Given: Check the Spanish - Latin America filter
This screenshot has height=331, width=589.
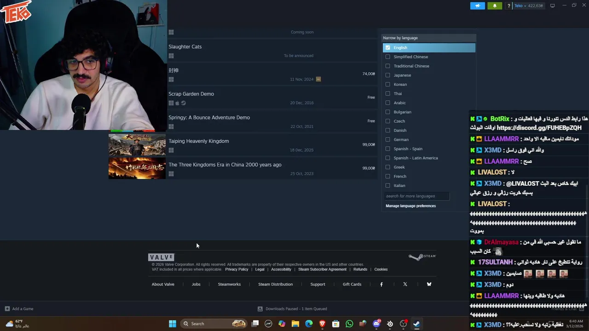Looking at the screenshot, I should pyautogui.click(x=387, y=158).
